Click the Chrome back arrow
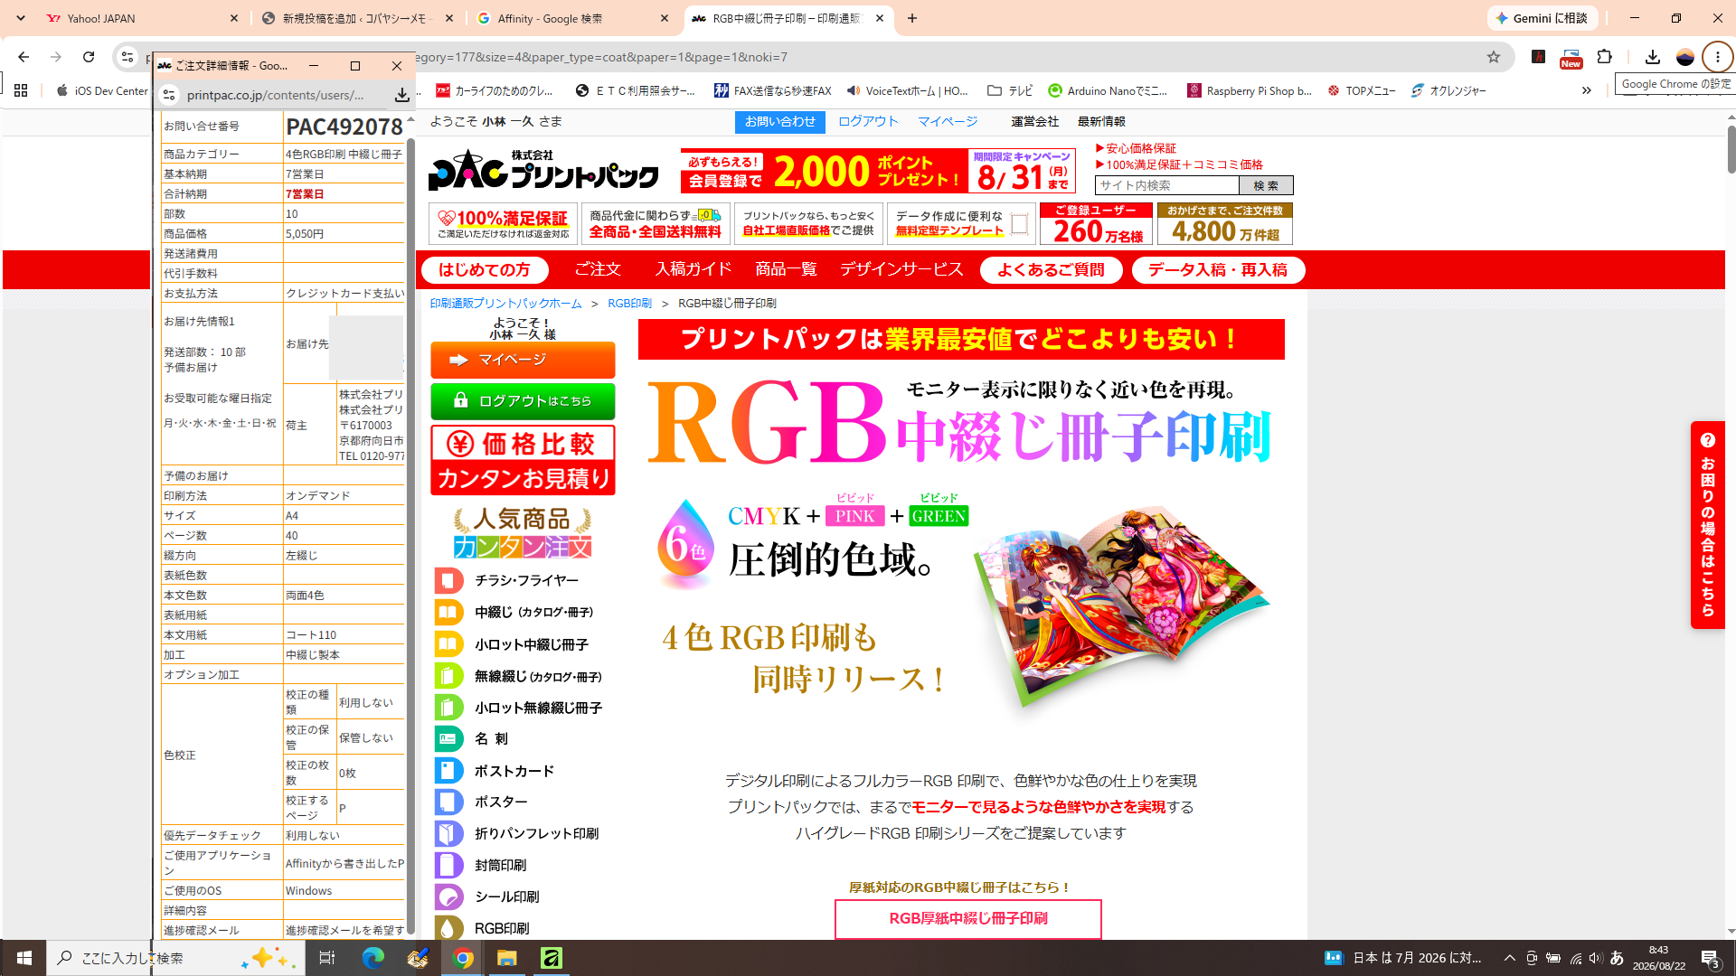 click(24, 57)
